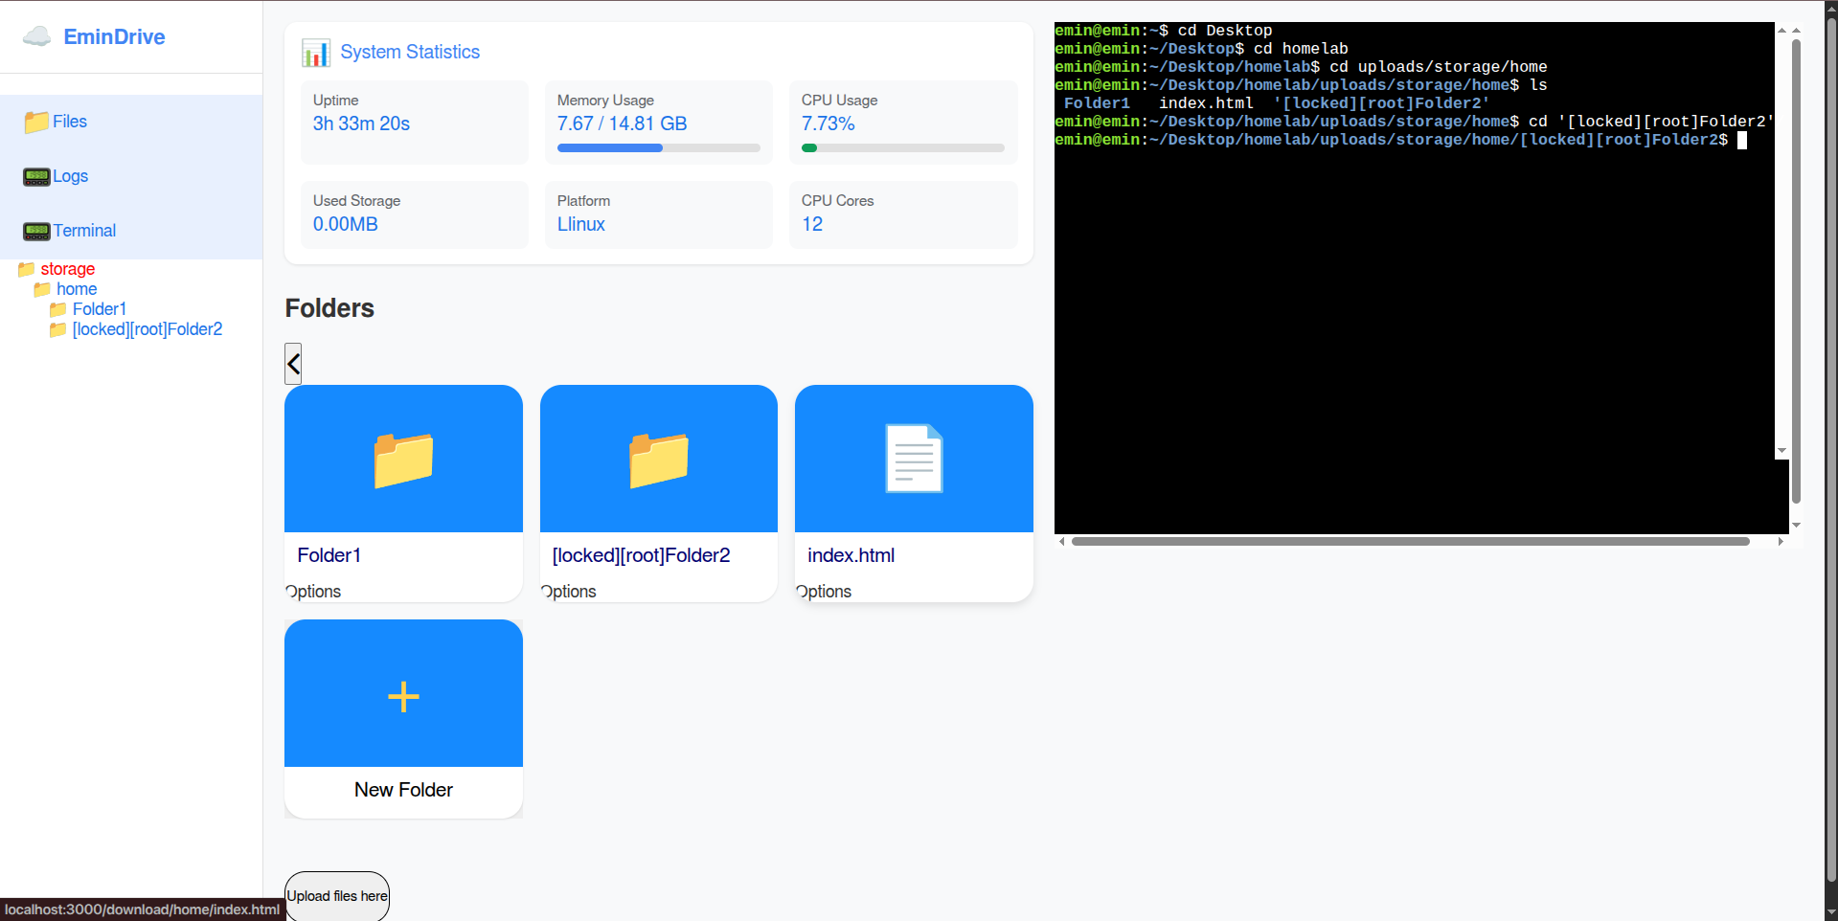
Task: Open the Folder1 card folder thumbnail
Action: (x=403, y=460)
